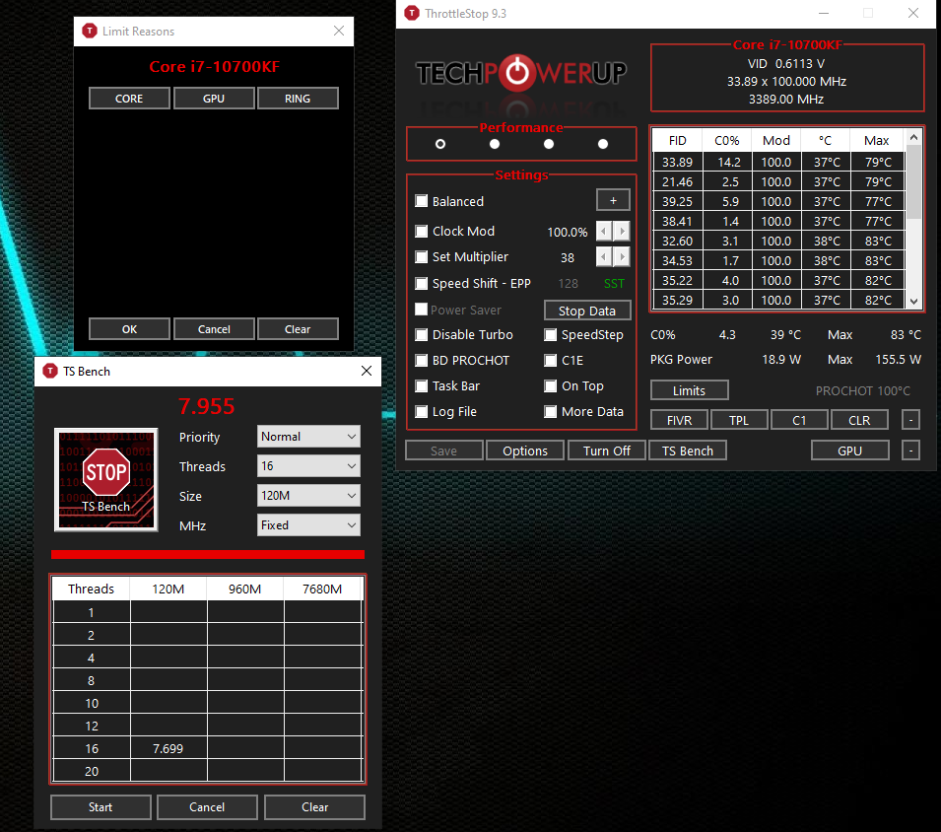941x832 pixels.
Task: Click TS Bench window title icon
Action: point(50,371)
